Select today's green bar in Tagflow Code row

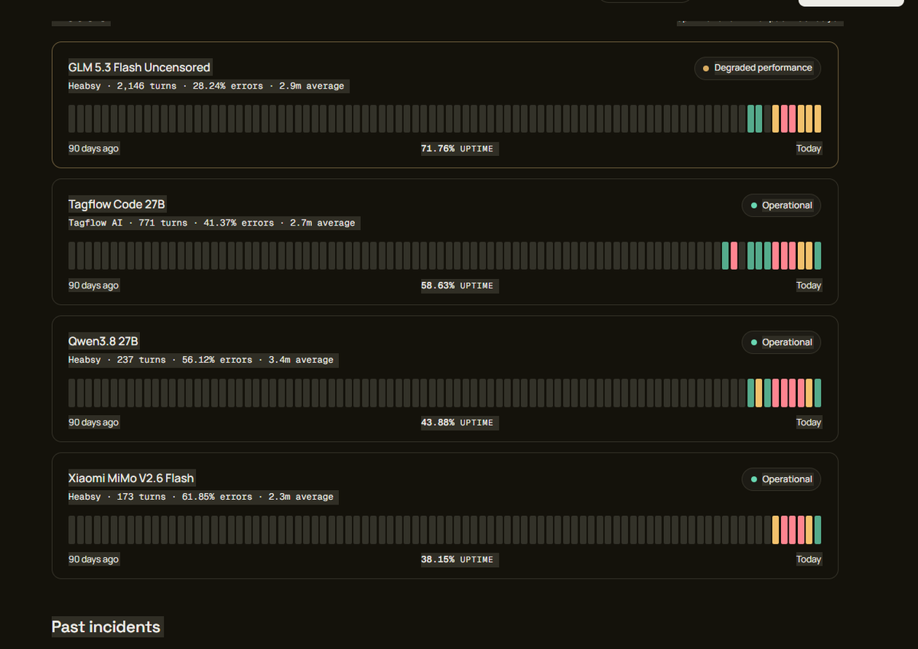pyautogui.click(x=817, y=255)
